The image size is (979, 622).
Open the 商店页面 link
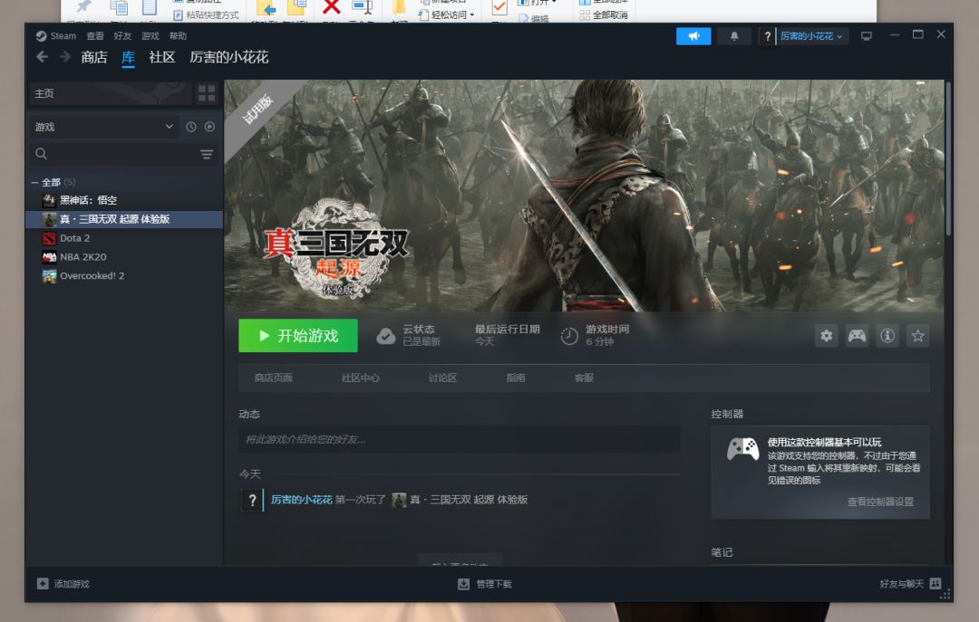point(273,378)
